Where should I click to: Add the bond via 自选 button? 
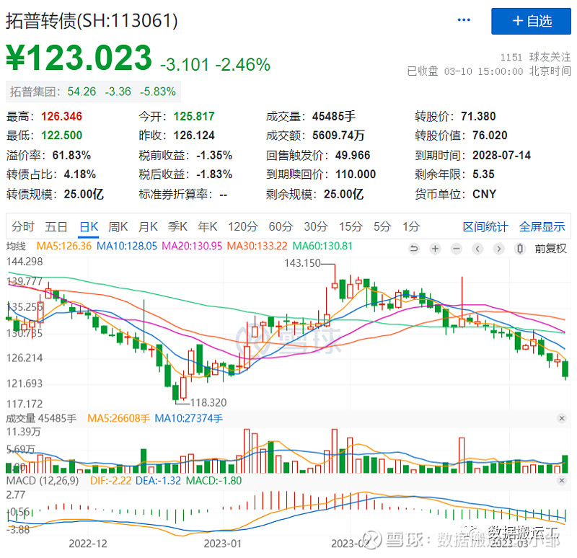(x=531, y=21)
